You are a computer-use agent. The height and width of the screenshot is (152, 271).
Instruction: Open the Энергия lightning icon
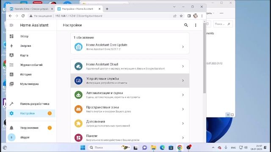click(11, 46)
